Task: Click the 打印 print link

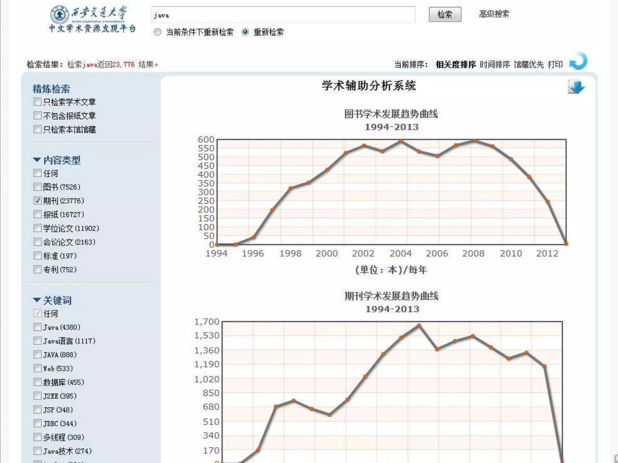Action: coord(555,65)
